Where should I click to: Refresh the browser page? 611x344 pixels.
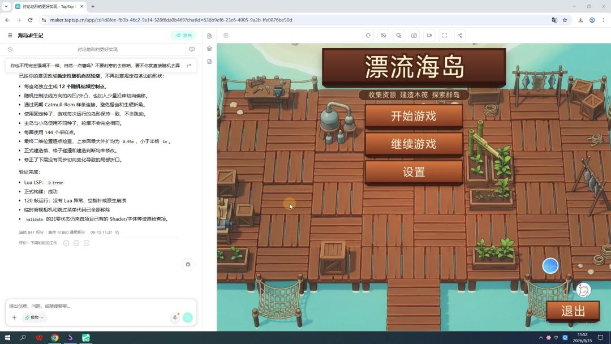click(30, 20)
